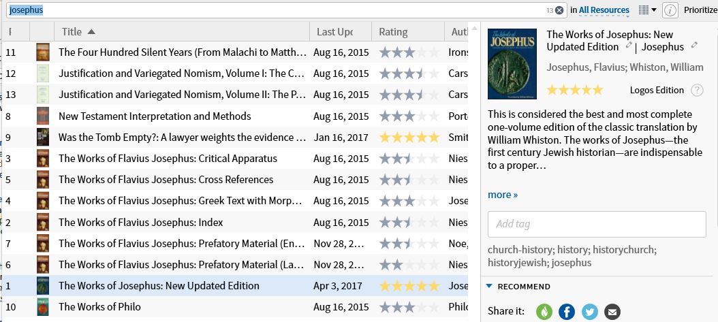Collapse the Recommend section
The image size is (718, 322).
pyautogui.click(x=489, y=287)
